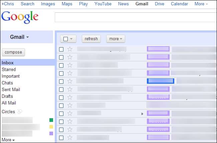Check the select-all checkbox in the toolbar

66,39
